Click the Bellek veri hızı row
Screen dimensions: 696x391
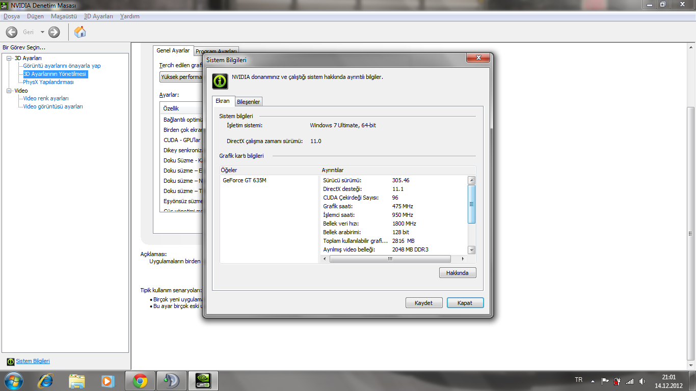coord(394,224)
